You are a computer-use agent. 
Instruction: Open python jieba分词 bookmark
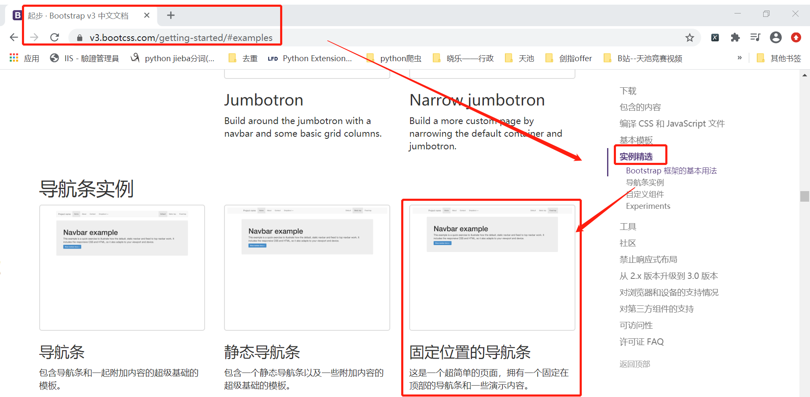(173, 58)
